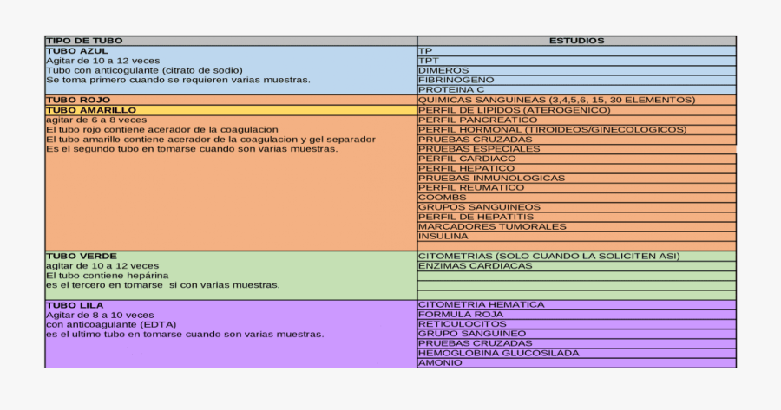781x410 pixels.
Task: Select the AMONIO cell
Action: (440, 363)
